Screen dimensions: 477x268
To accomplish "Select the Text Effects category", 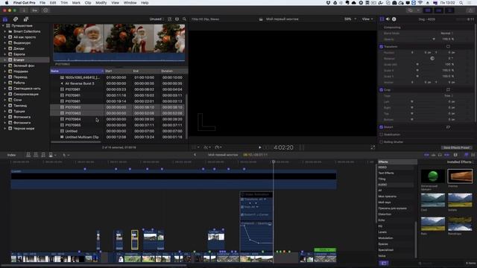I will pyautogui.click(x=386, y=173).
